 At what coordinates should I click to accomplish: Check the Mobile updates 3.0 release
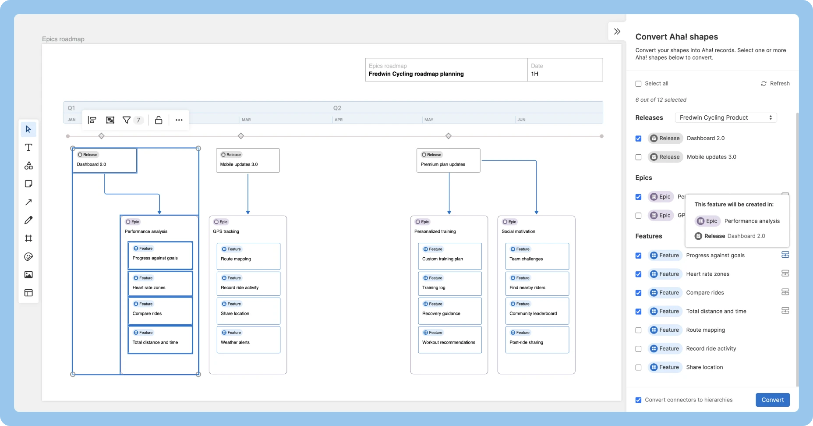point(638,157)
